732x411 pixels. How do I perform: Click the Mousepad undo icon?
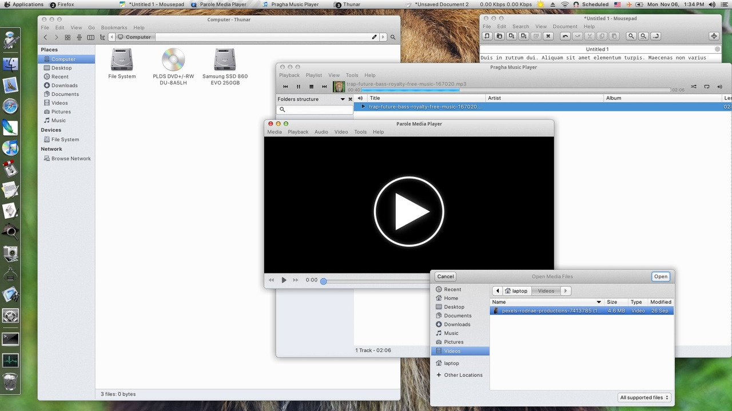pos(565,36)
